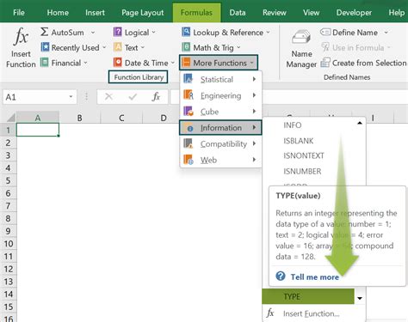Click the Web category icon
The width and height of the screenshot is (408, 322).
click(189, 160)
